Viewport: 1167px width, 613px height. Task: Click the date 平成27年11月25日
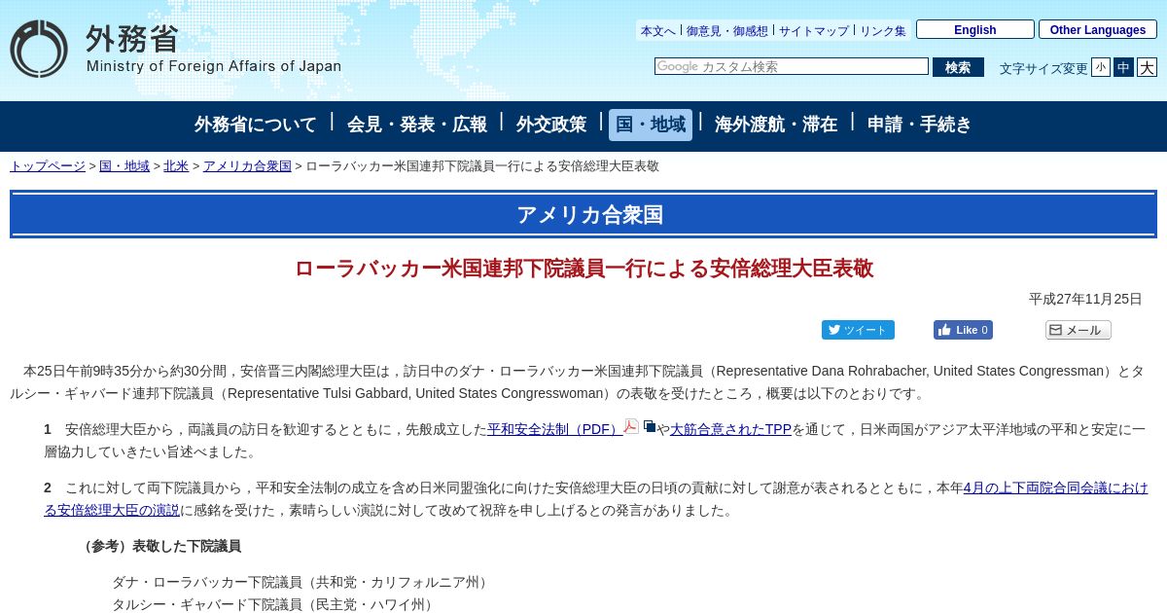(1085, 299)
